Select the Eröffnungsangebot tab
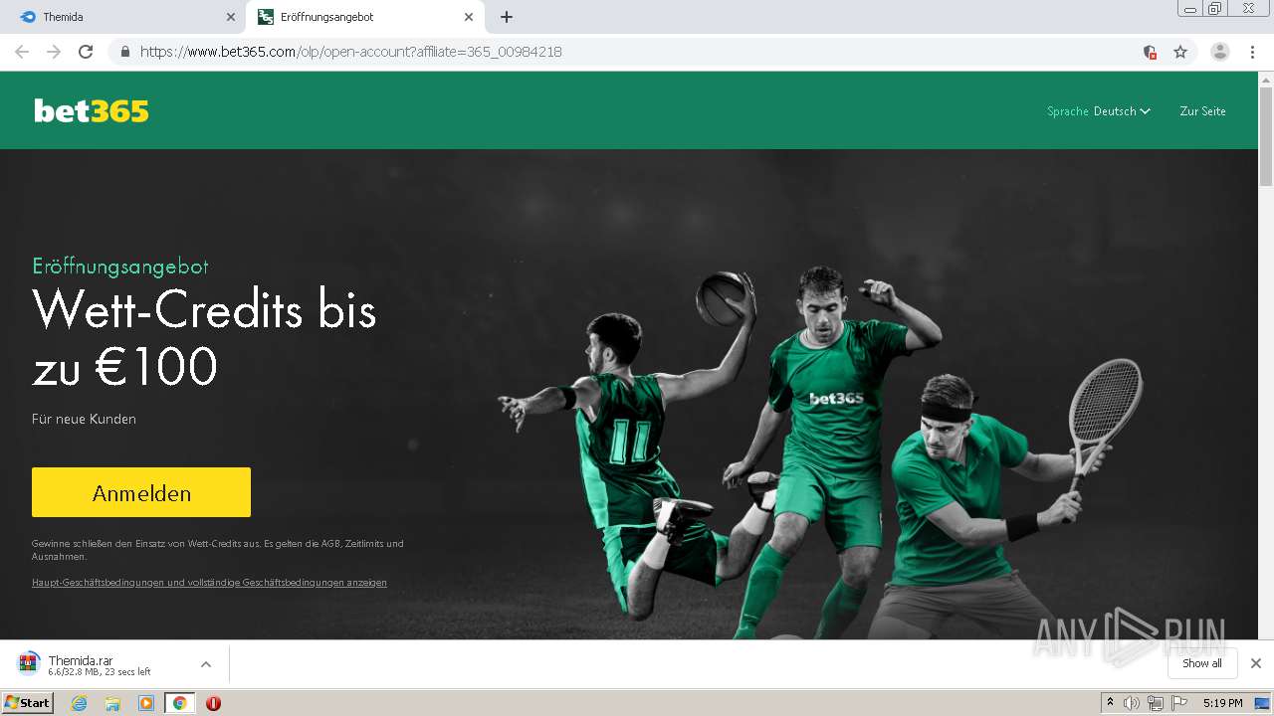 click(363, 17)
